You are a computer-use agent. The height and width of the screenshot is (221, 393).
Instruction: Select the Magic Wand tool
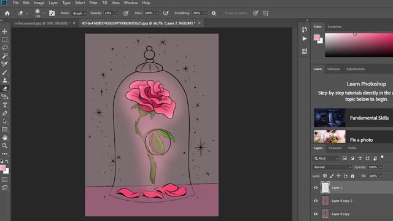(4, 56)
